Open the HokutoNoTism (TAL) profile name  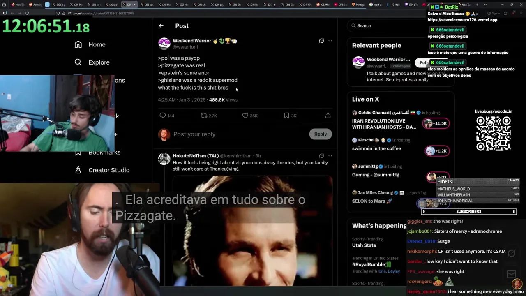(196, 156)
